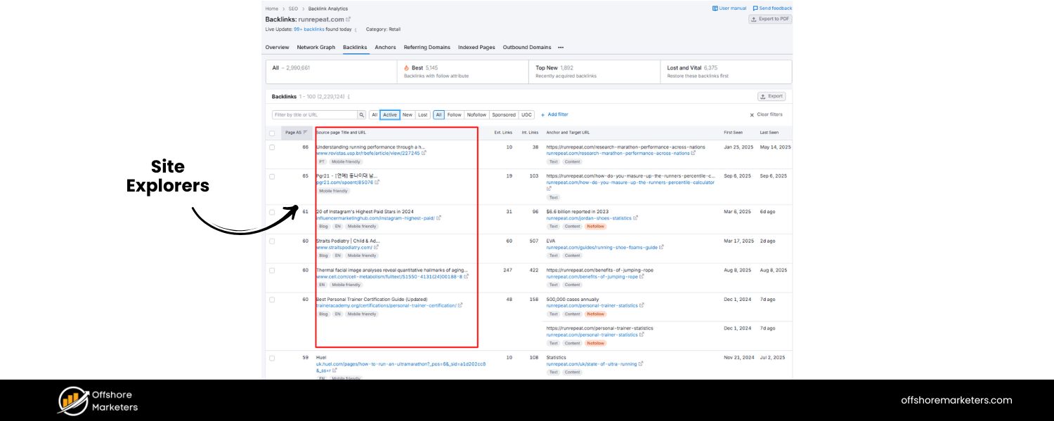Open the User manual
This screenshot has height=421, width=1054.
pos(732,8)
